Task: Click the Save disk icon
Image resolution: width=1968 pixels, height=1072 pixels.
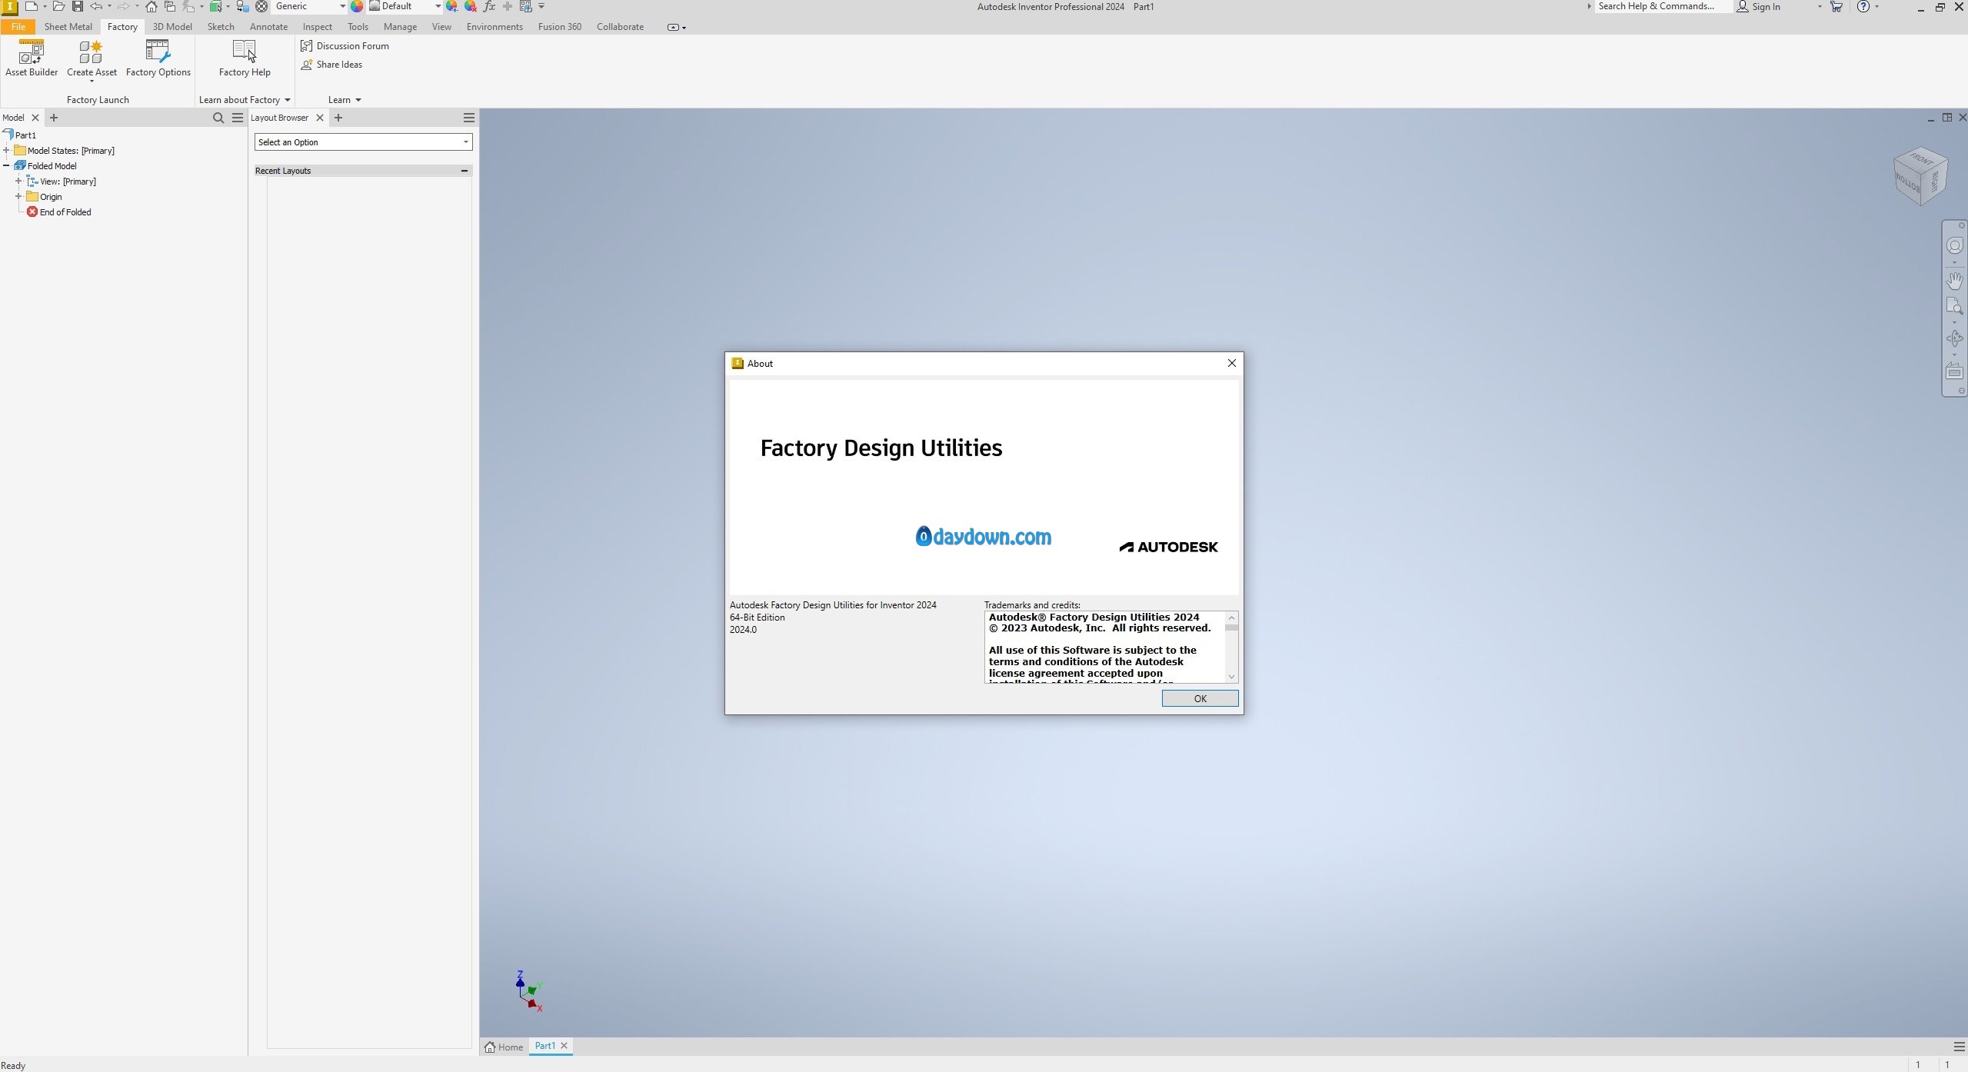Action: pos(77,6)
